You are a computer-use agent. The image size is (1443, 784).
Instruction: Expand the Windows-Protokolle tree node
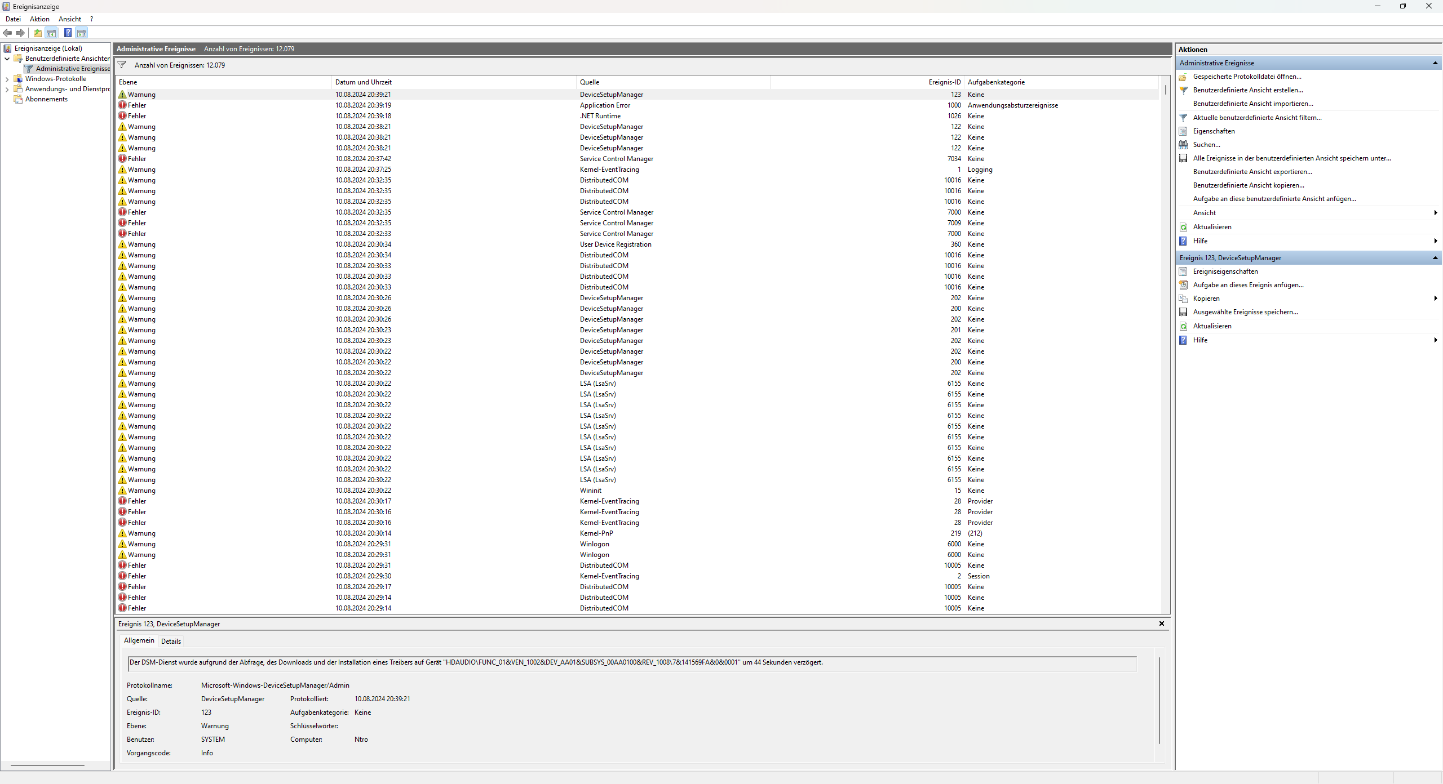[7, 79]
